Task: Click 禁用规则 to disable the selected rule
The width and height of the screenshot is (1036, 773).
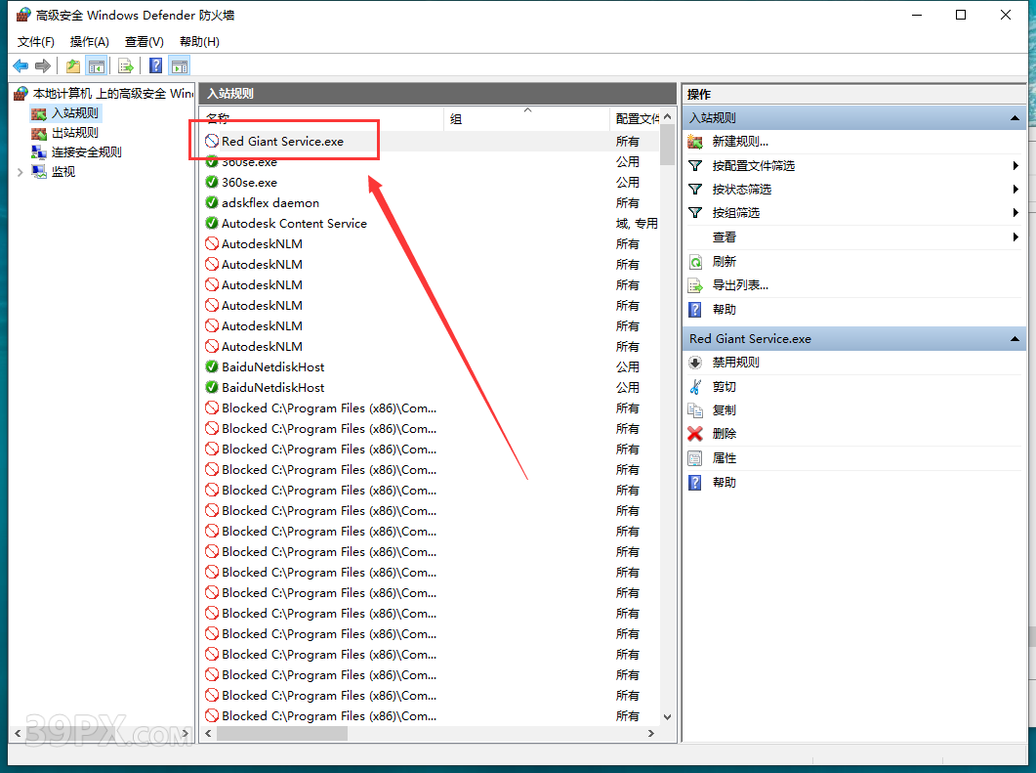Action: click(735, 363)
